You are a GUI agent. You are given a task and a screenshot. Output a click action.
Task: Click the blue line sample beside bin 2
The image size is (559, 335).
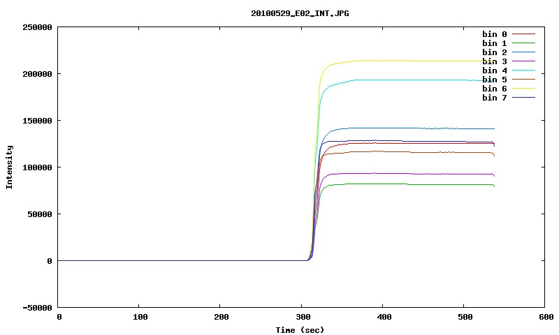(x=523, y=52)
